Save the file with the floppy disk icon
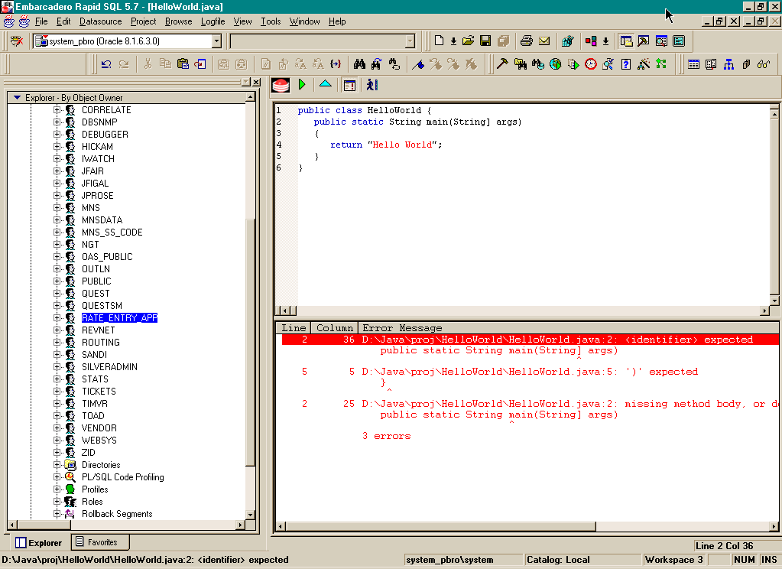The width and height of the screenshot is (782, 569). pyautogui.click(x=485, y=41)
